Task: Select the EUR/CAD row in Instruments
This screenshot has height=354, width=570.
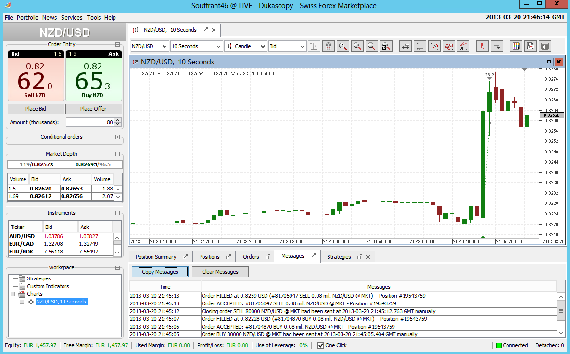Action: 60,244
